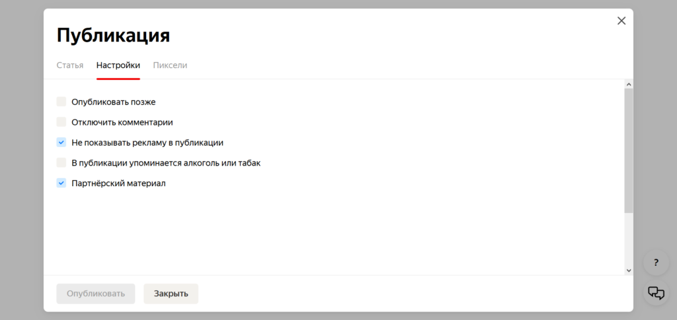This screenshot has width=677, height=320.
Task: Enable the Отключить комментарии checkbox
Action: point(61,122)
